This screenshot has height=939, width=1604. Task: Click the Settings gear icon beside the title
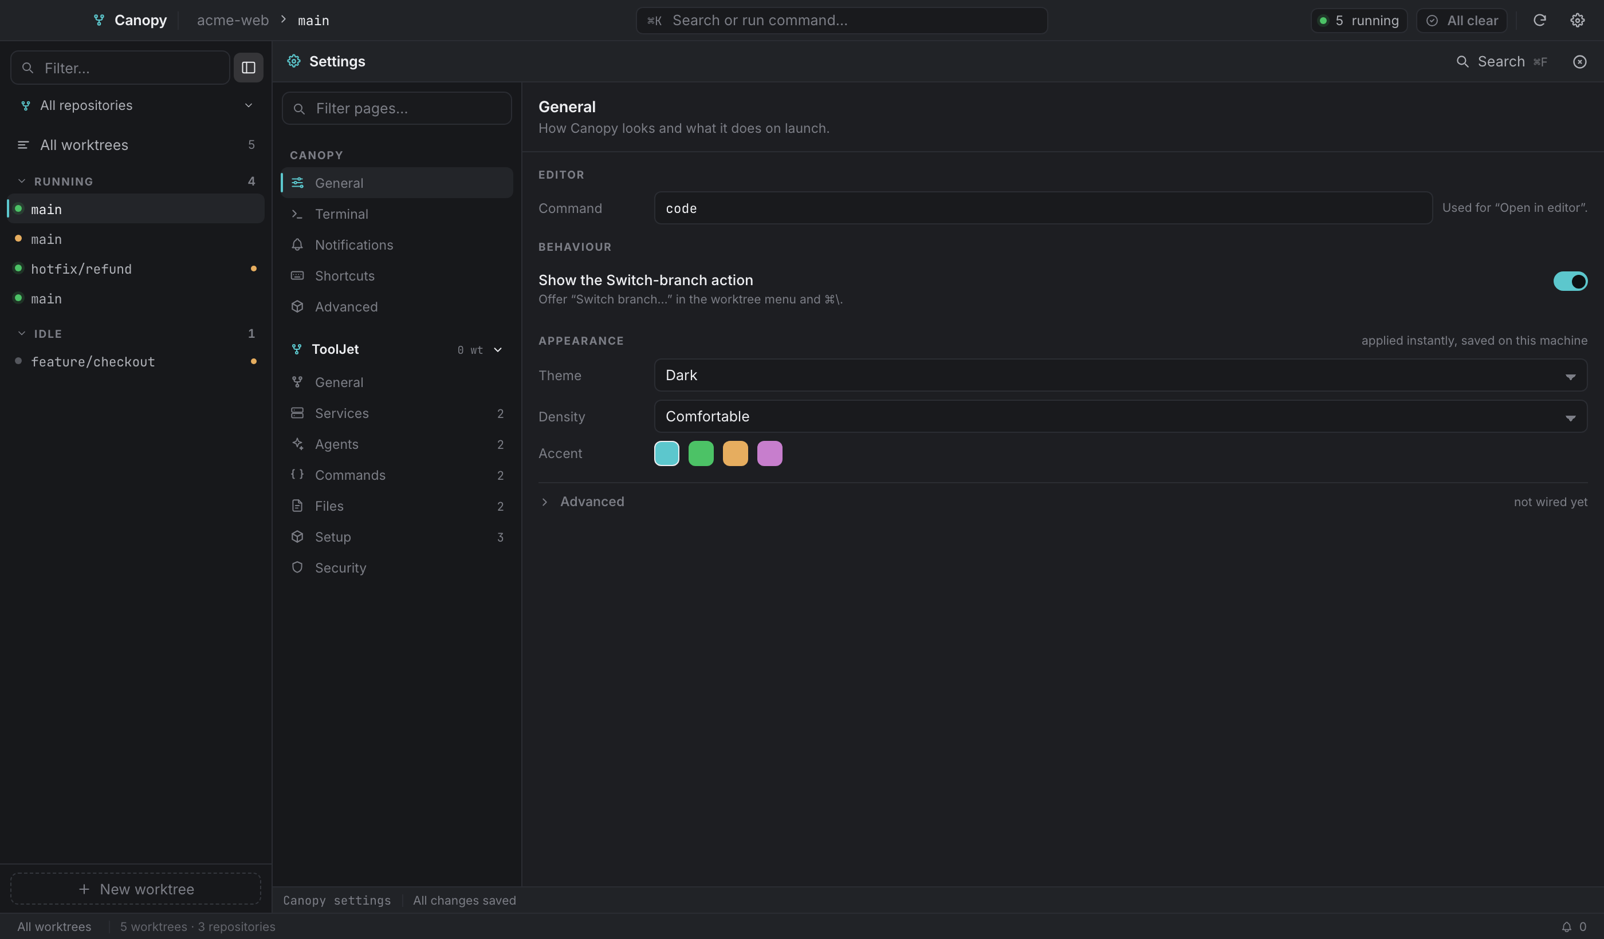click(x=293, y=61)
